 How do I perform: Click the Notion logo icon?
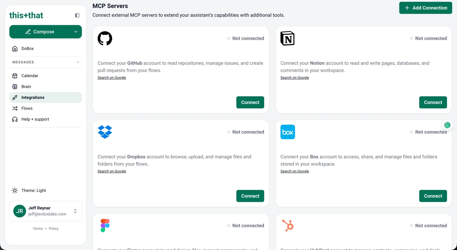point(288,39)
